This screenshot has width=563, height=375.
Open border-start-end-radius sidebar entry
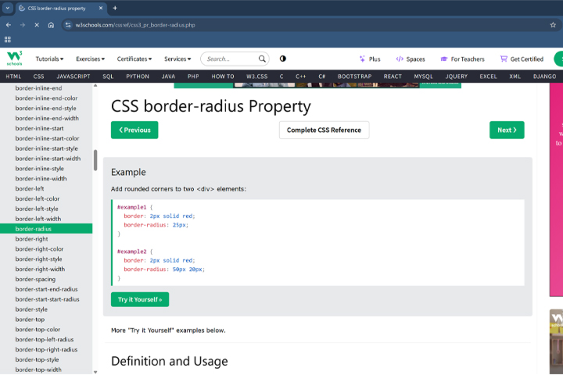[x=46, y=289]
